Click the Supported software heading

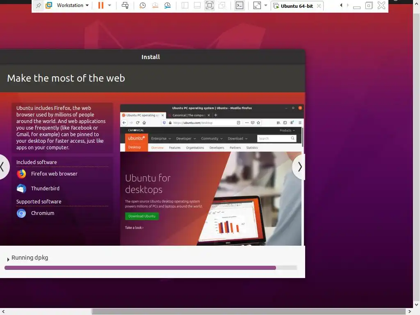[x=39, y=201]
